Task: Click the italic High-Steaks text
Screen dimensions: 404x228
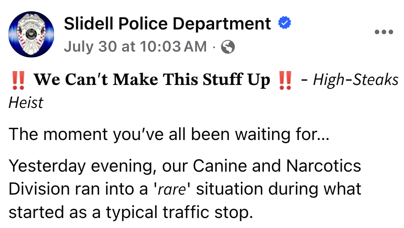Action: [x=356, y=79]
